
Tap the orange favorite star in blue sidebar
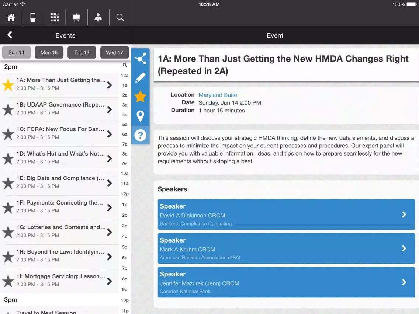tap(140, 97)
